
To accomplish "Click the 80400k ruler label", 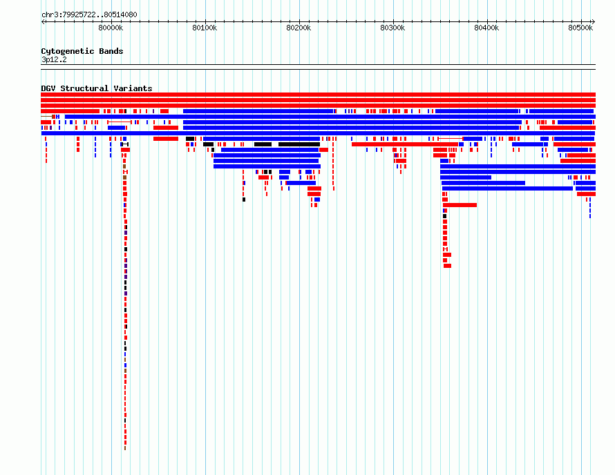I will 486,28.
